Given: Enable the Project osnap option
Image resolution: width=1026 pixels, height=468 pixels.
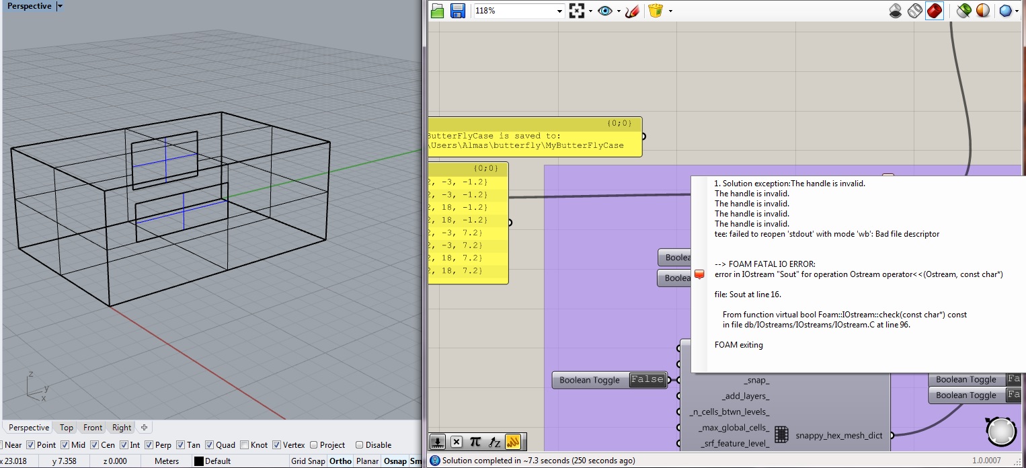Looking at the screenshot, I should click(x=314, y=445).
